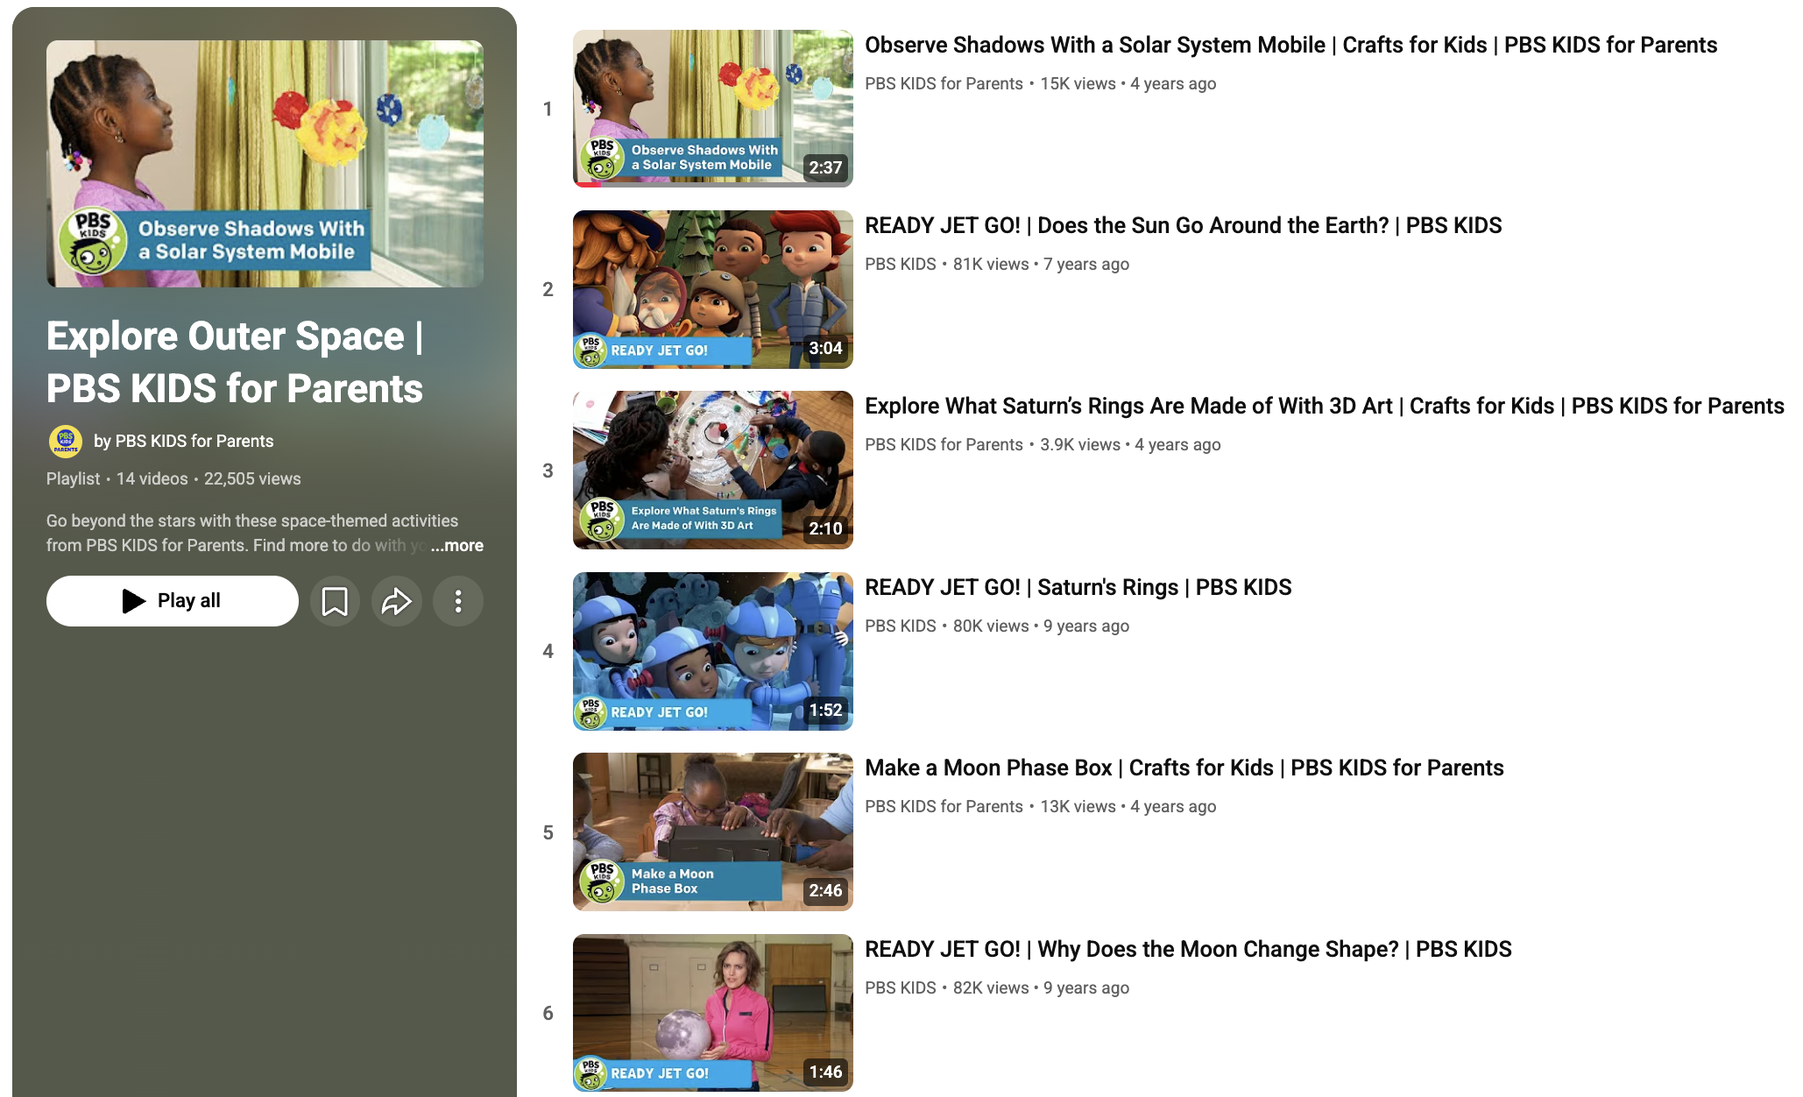
Task: Open 'READY JET GO! | Saturn's Rings' title
Action: click(x=1078, y=588)
